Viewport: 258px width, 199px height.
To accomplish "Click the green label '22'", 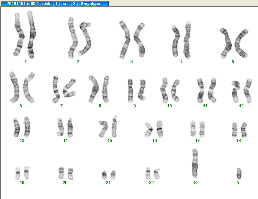I will pos(151,183).
